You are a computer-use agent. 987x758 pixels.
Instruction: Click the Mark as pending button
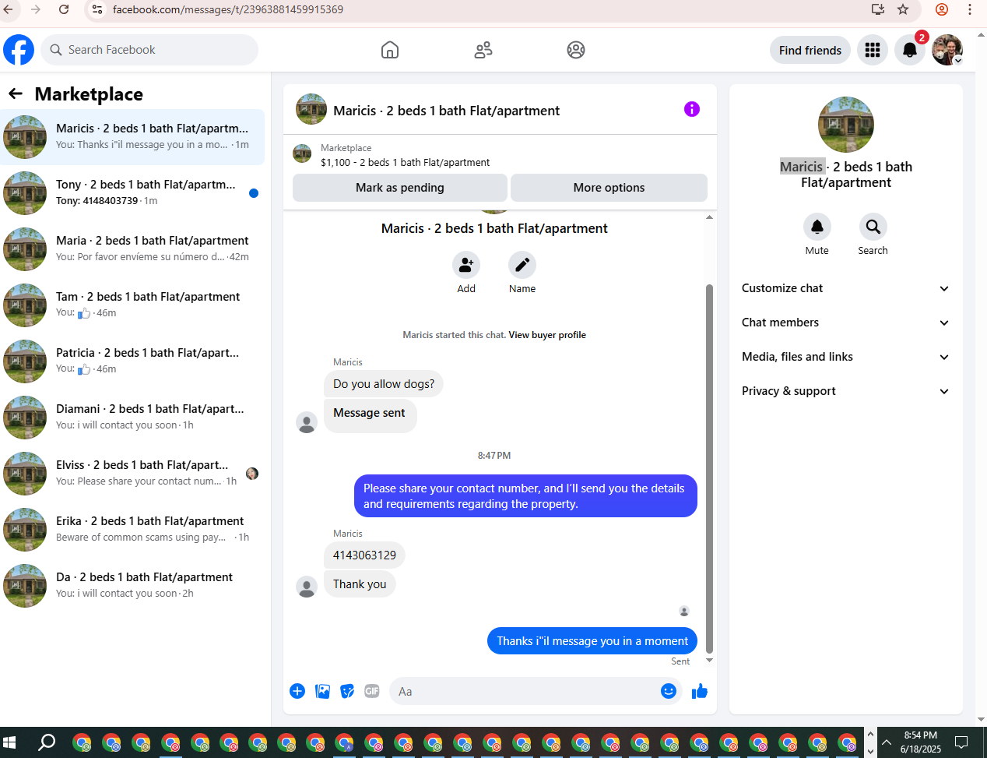pyautogui.click(x=400, y=188)
